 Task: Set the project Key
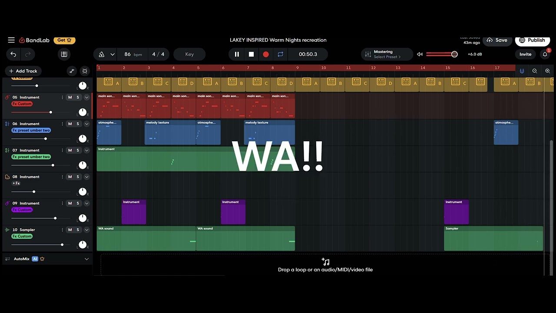click(x=189, y=54)
